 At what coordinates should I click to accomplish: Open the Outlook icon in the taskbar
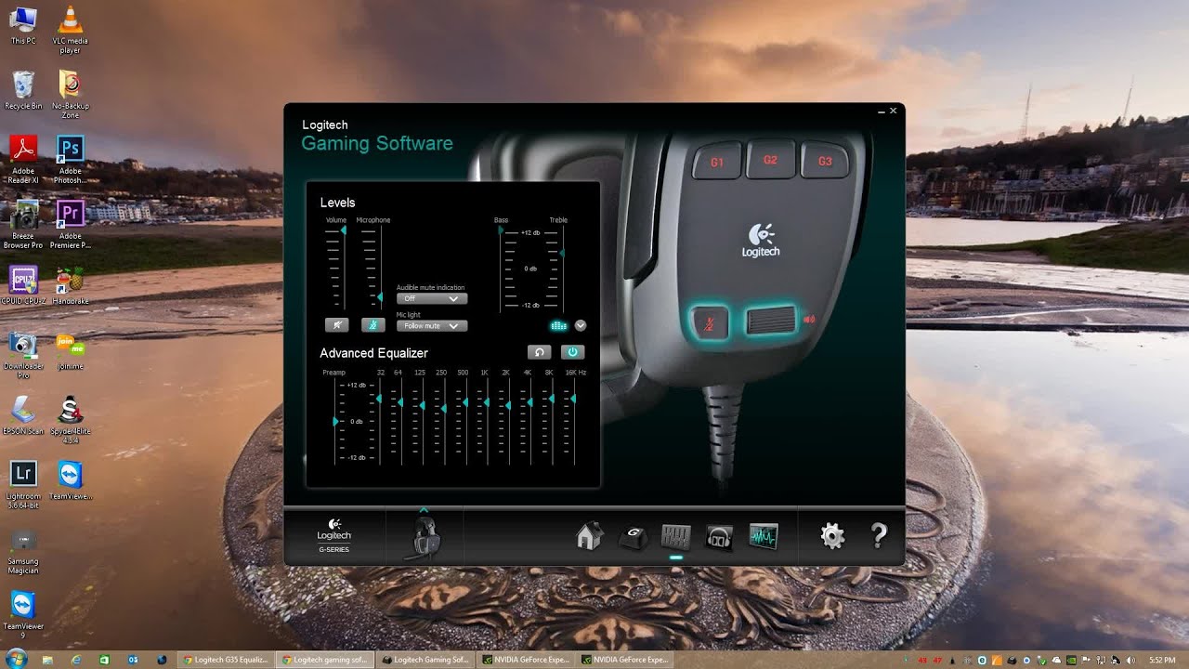tap(133, 660)
